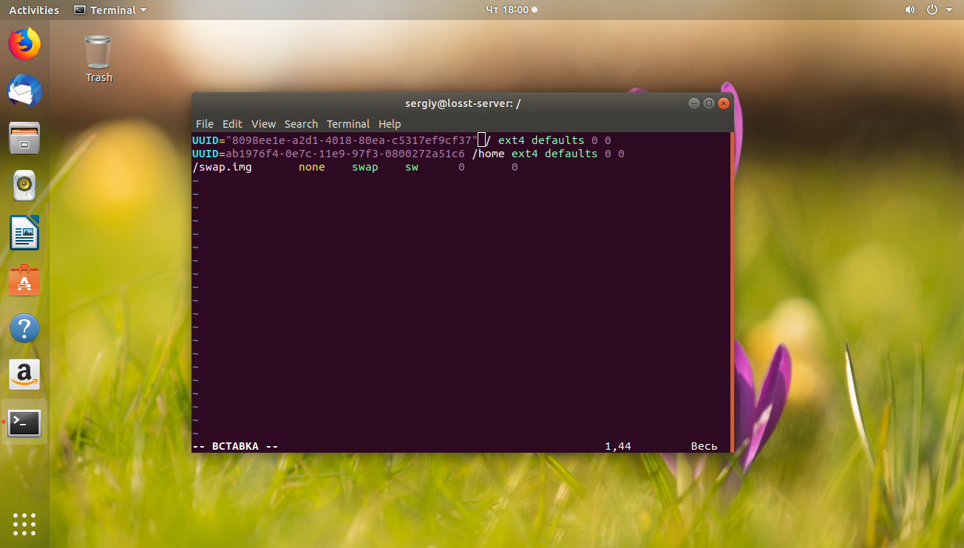Screen dimensions: 964x548
Task: Minimize the terminal window
Action: pyautogui.click(x=693, y=103)
